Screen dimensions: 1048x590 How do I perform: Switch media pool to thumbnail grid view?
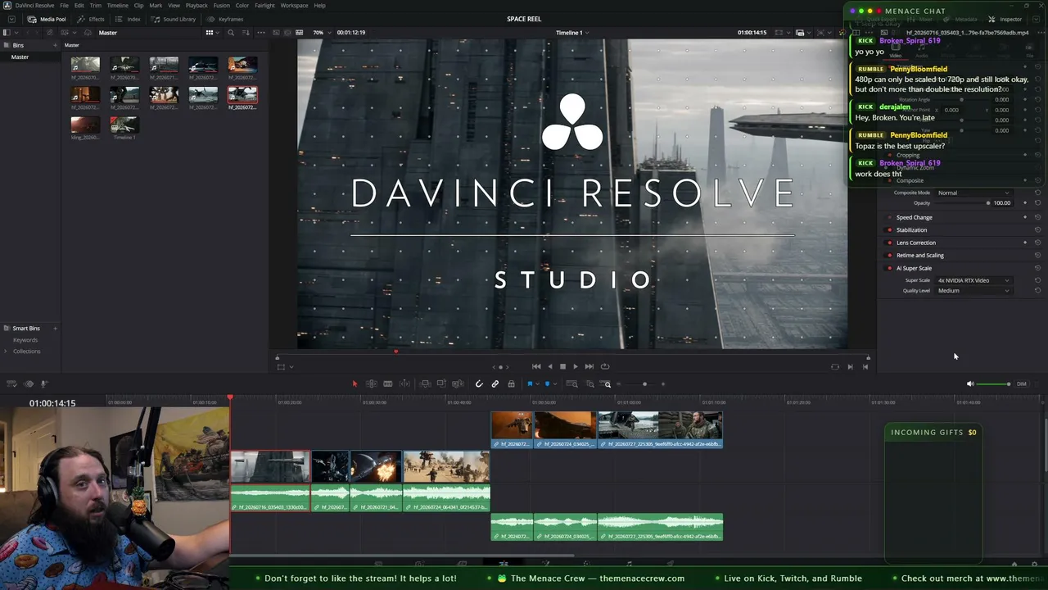click(x=210, y=33)
